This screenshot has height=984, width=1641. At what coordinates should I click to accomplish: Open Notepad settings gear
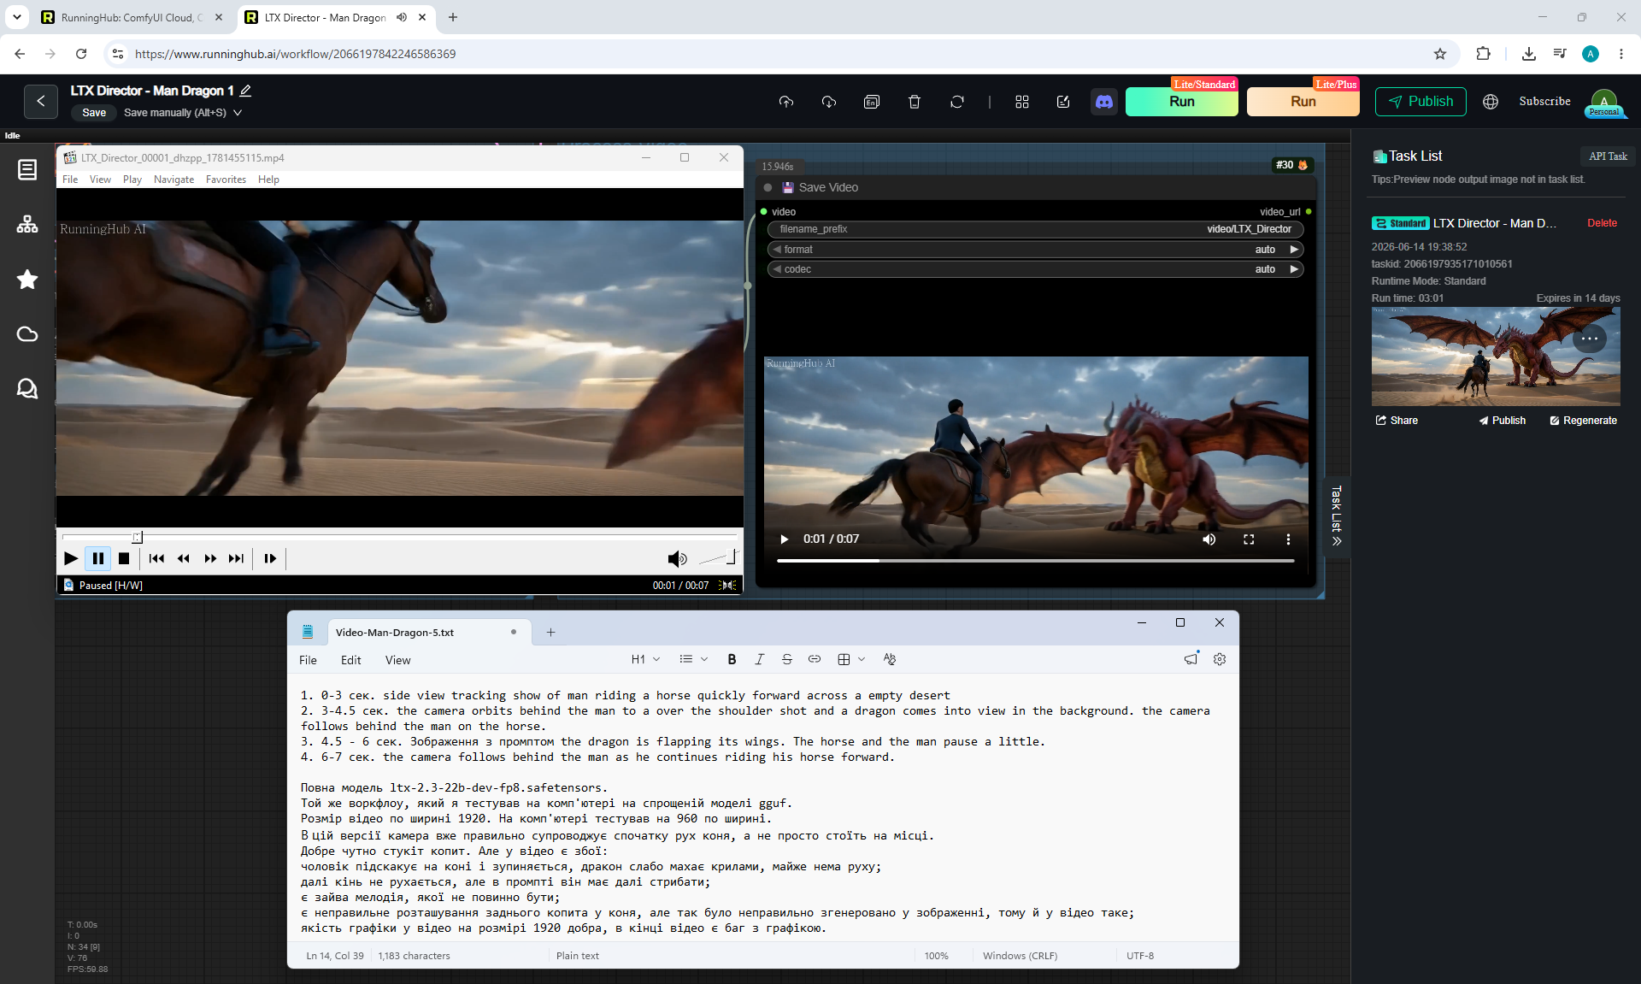(1220, 659)
